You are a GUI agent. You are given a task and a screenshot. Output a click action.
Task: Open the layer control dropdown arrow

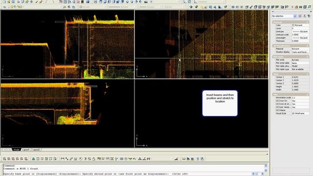pyautogui.click(x=61, y=7)
